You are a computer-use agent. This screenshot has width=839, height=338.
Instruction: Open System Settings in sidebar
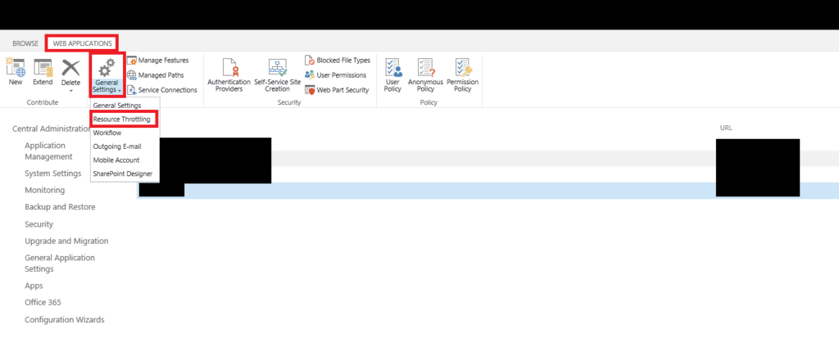53,174
